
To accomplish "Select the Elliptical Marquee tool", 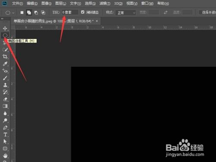I will [5, 36].
